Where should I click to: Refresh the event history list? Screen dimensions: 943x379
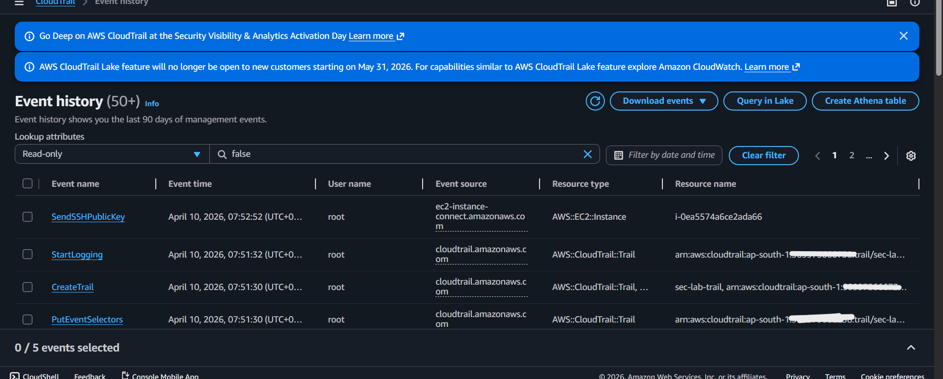point(595,101)
